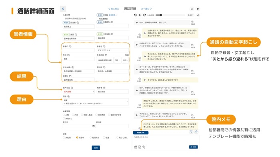Image resolution: width=280 pixels, height=157 pixels.
Task: Play the call recording
Action: point(140,15)
